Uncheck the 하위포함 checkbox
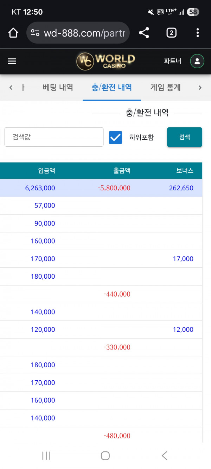Image resolution: width=211 pixels, height=469 pixels. [115, 137]
